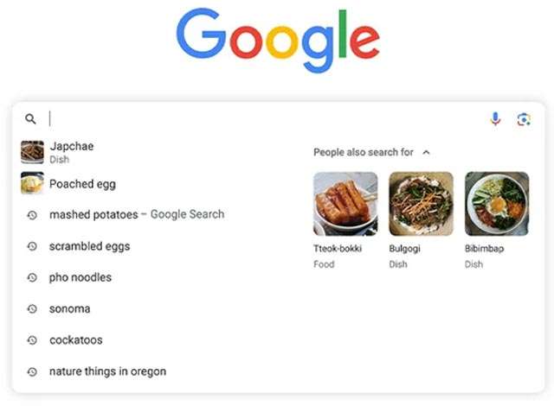Click the history icon beside cockatoos
554x406 pixels.
(32, 339)
